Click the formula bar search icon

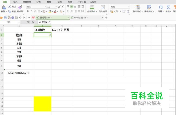(x=28, y=22)
